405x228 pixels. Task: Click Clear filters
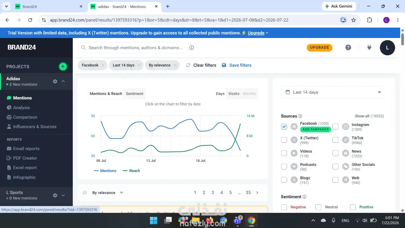pyautogui.click(x=201, y=65)
